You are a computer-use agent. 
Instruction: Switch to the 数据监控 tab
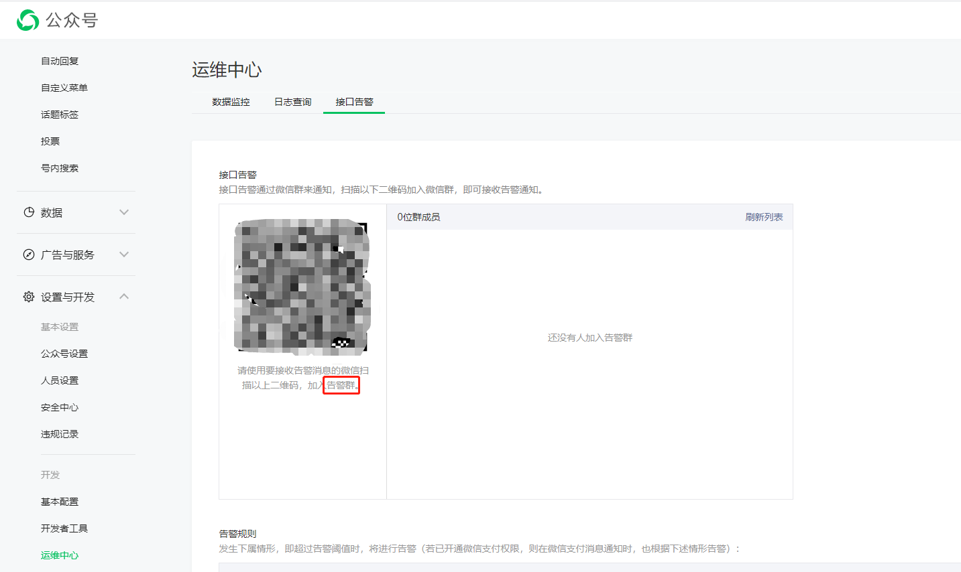pos(231,102)
